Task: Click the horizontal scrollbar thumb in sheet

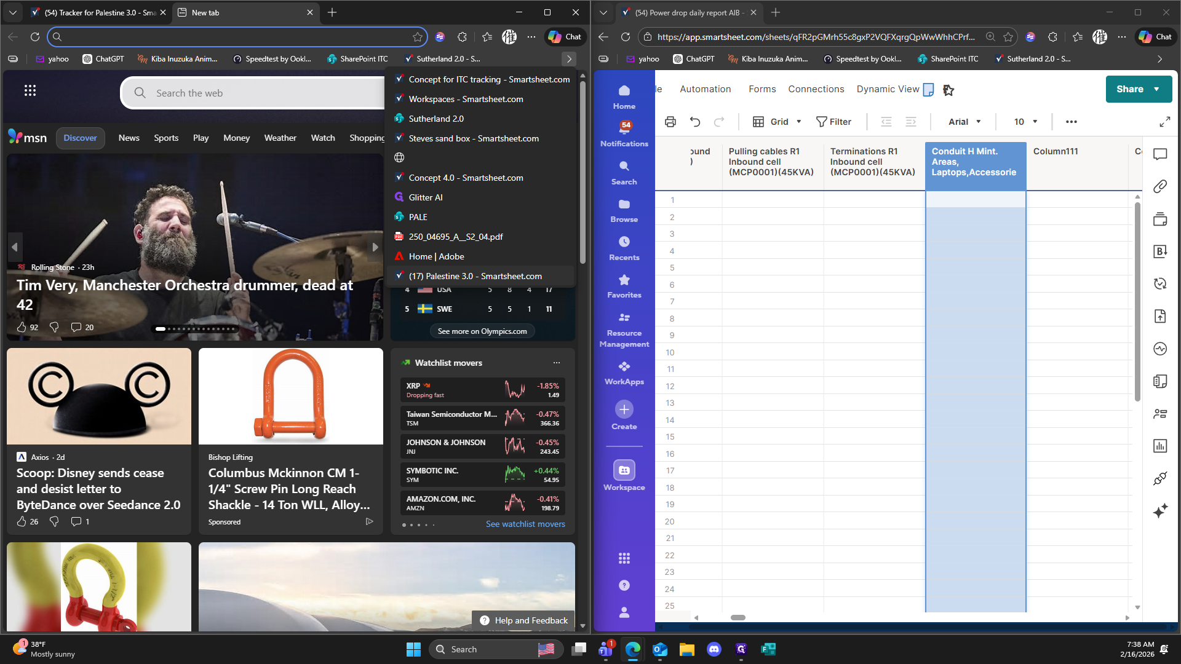Action: click(738, 617)
